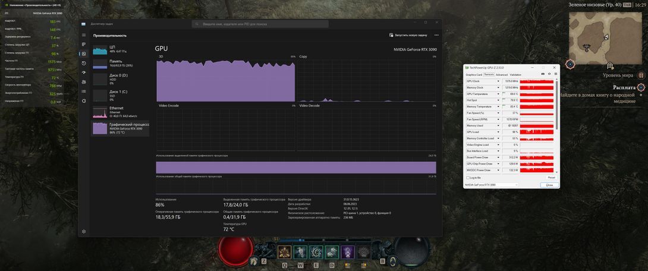Image resolution: width=648 pixels, height=271 pixels.
Task: Open Memory Used sensor dropdown
Action: click(498, 125)
